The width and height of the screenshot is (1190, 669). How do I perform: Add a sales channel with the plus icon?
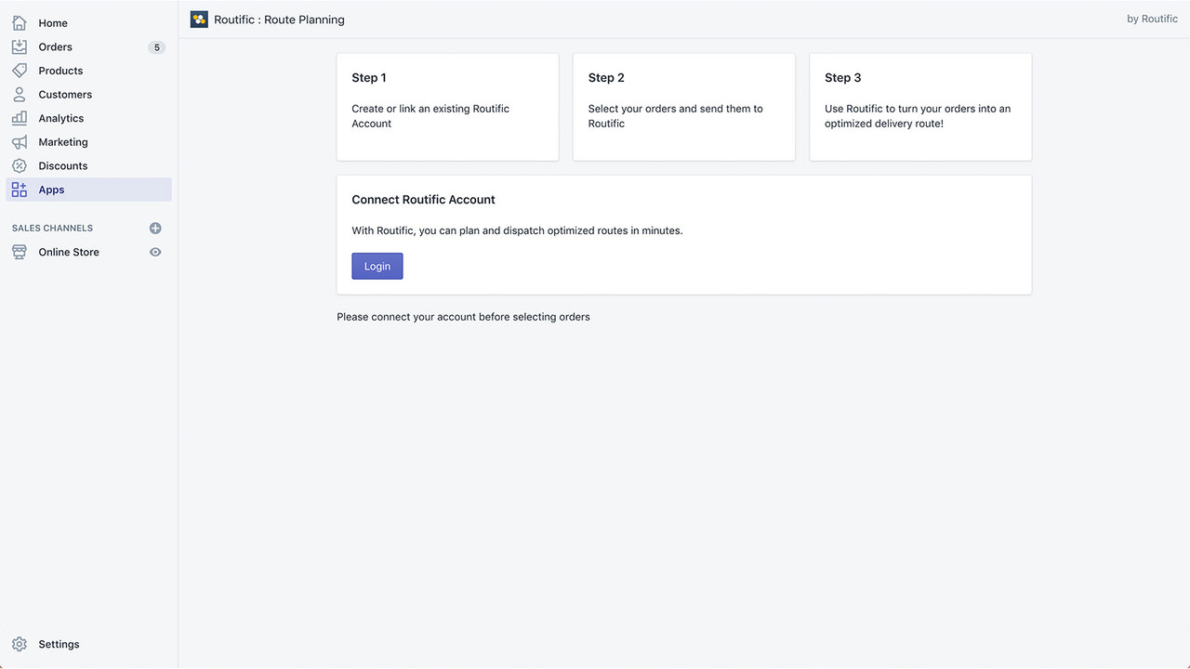coord(155,228)
